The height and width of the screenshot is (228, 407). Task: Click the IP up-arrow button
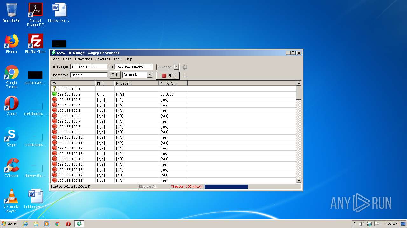point(115,75)
